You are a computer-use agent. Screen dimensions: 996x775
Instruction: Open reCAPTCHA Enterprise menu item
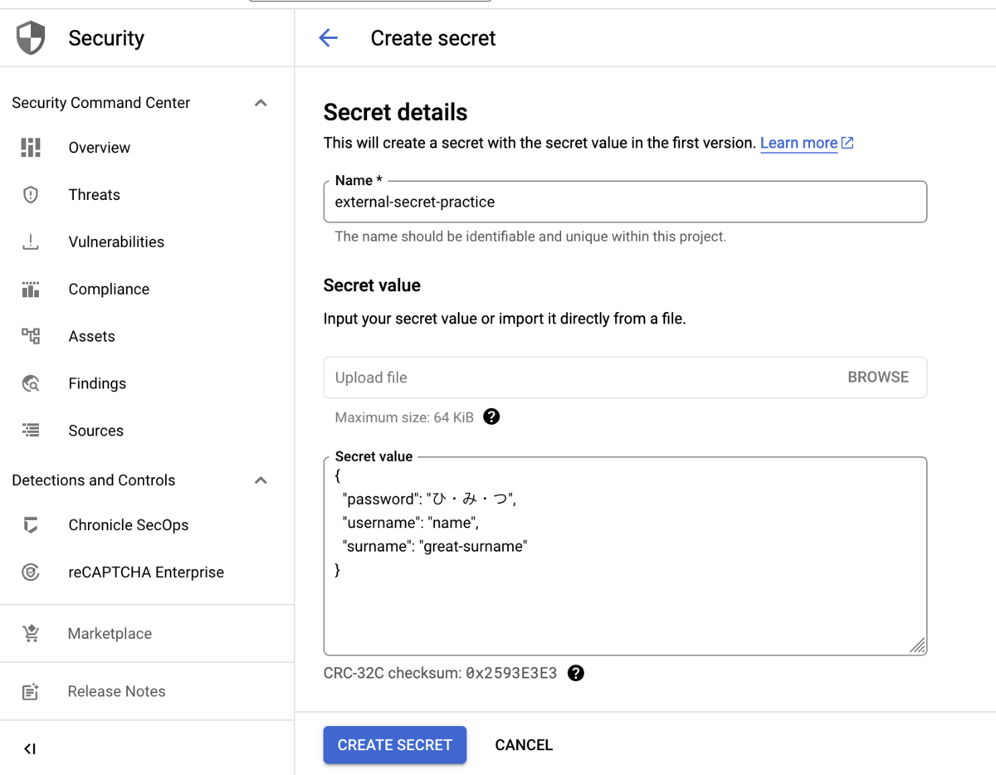[145, 573]
